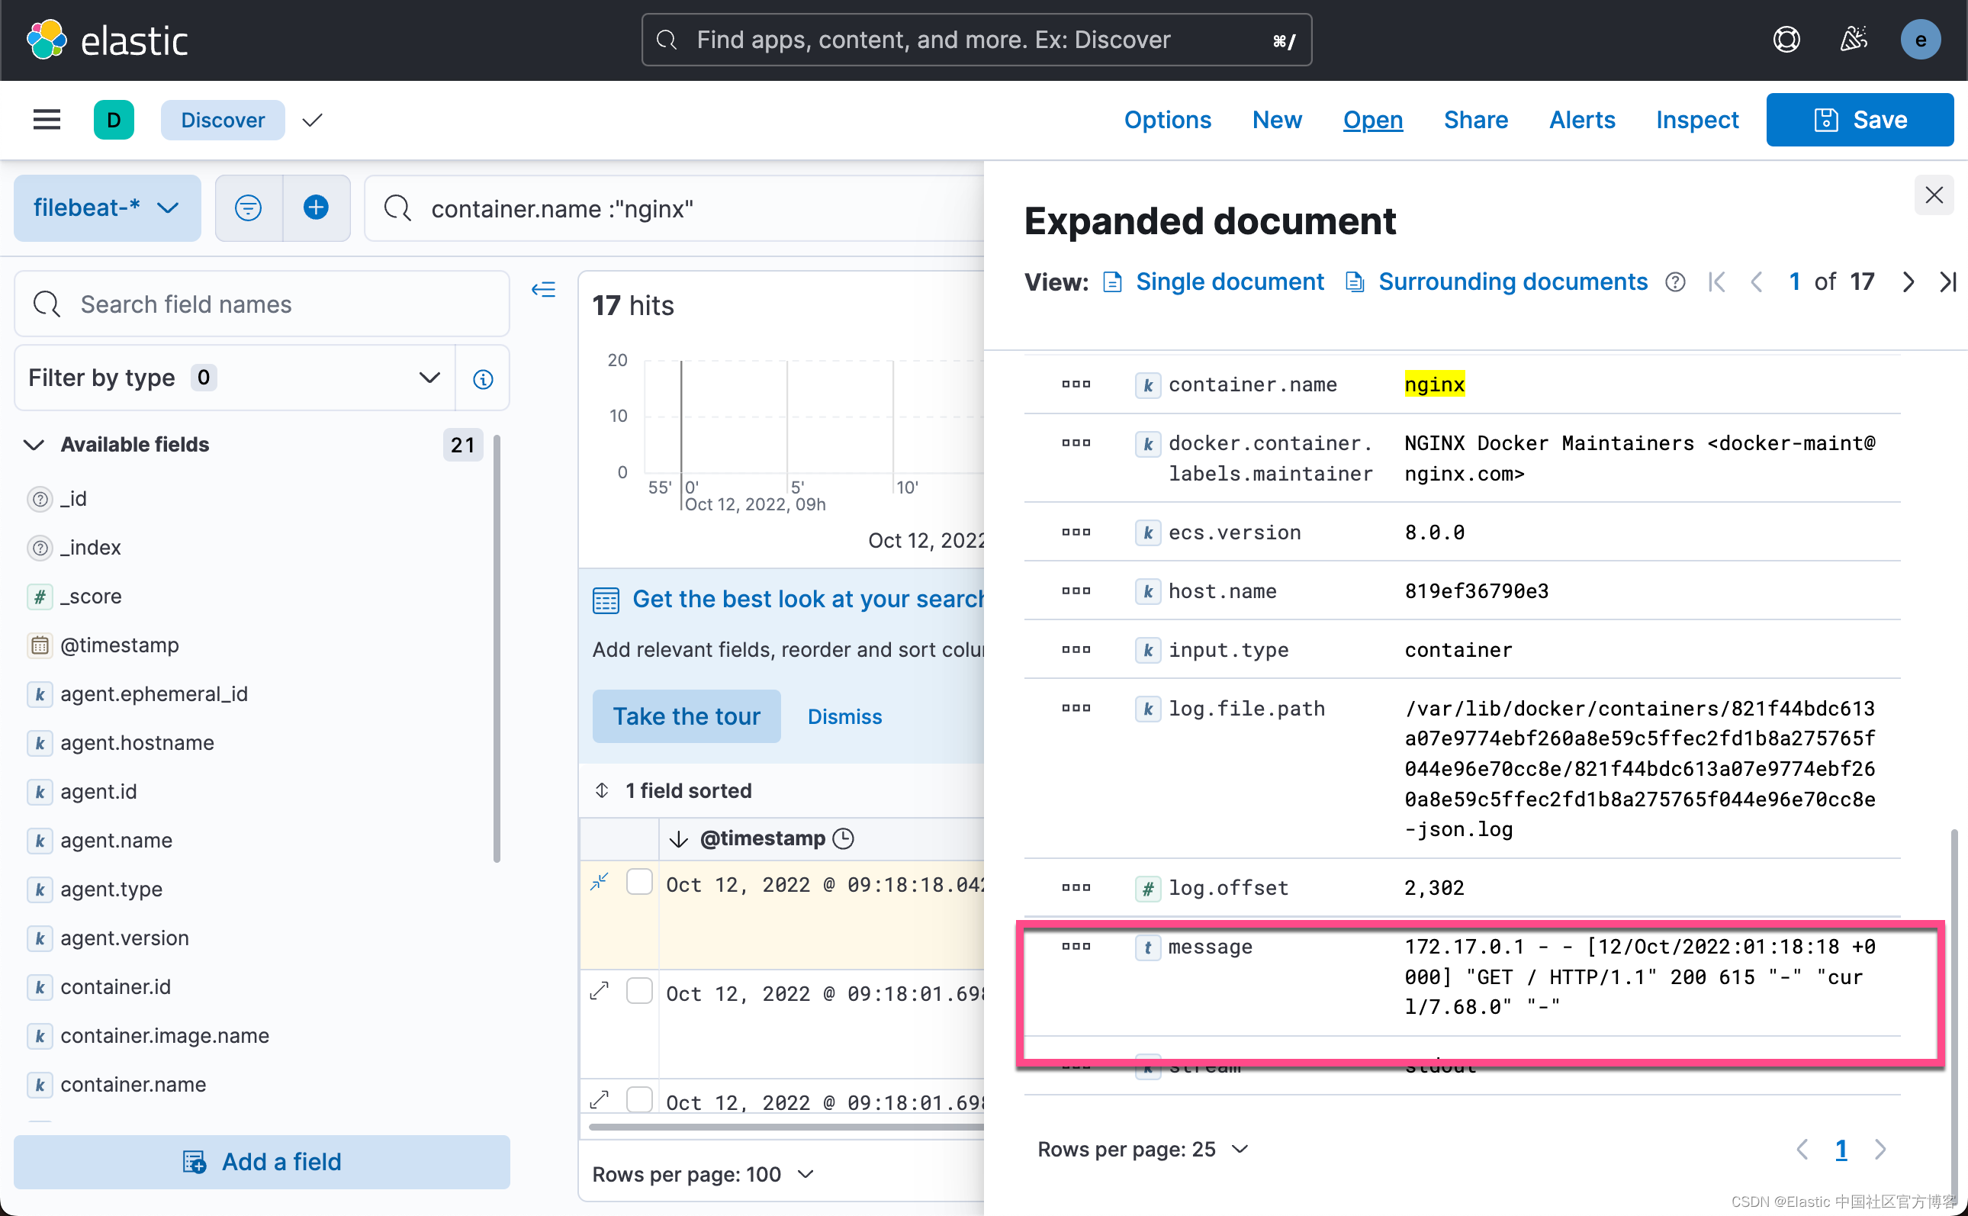This screenshot has width=1968, height=1216.
Task: Click the newsfeed celebration icon
Action: 1853,40
